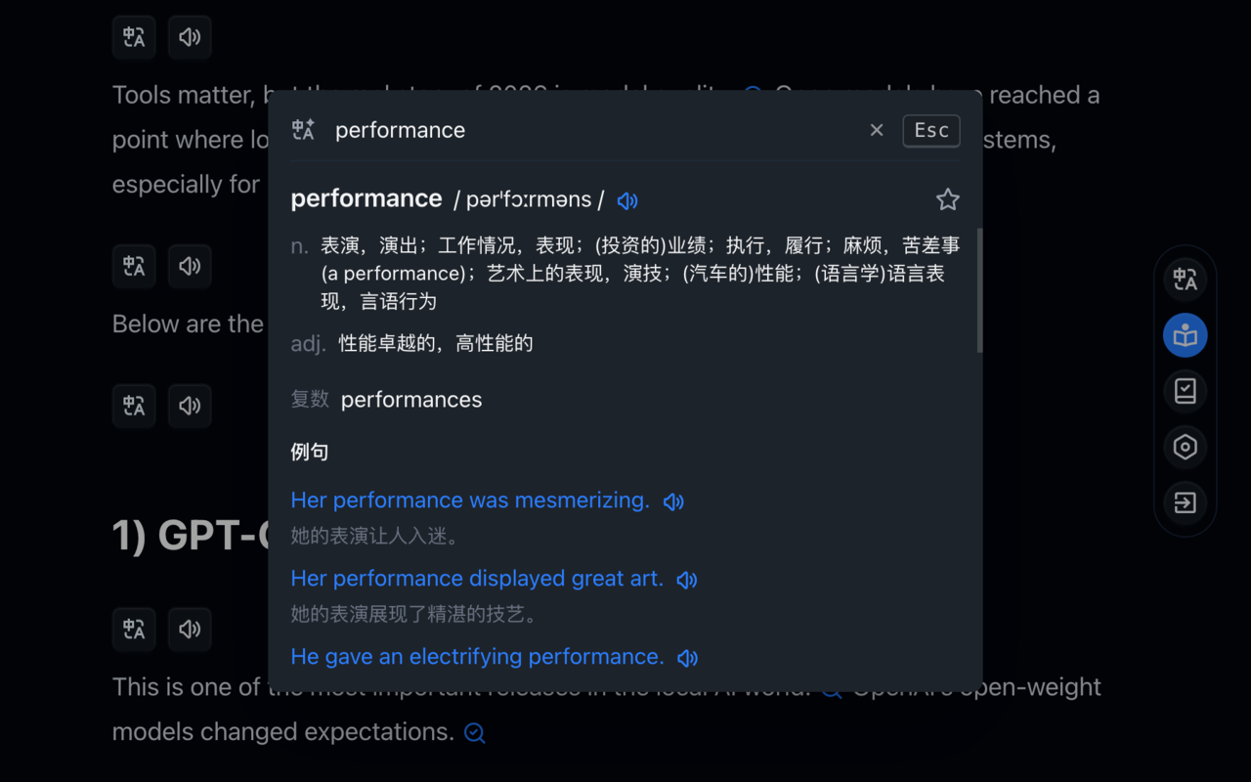The height and width of the screenshot is (782, 1251).
Task: Open "Her performance displayed great art." link
Action: (x=477, y=579)
